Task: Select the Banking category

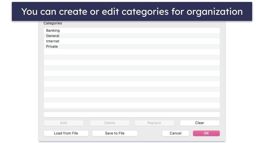Action: (x=132, y=31)
